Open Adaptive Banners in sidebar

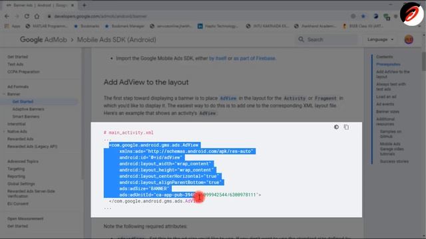[28, 109]
